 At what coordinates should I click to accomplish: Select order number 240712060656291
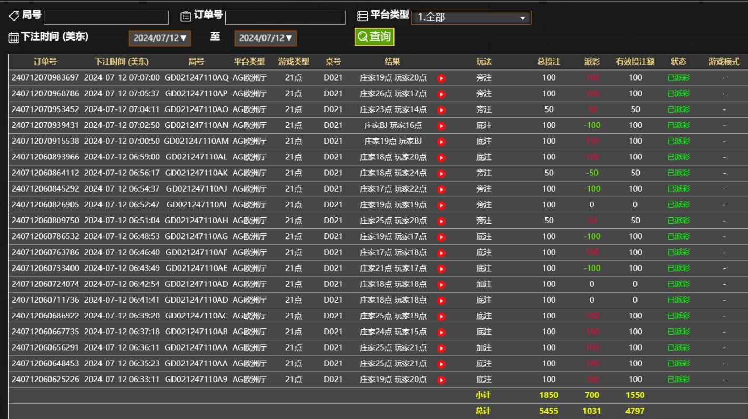pos(45,347)
